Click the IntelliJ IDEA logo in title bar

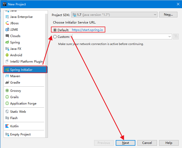5,4
